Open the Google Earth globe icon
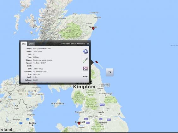This screenshot has width=178, height=133. coord(86,52)
